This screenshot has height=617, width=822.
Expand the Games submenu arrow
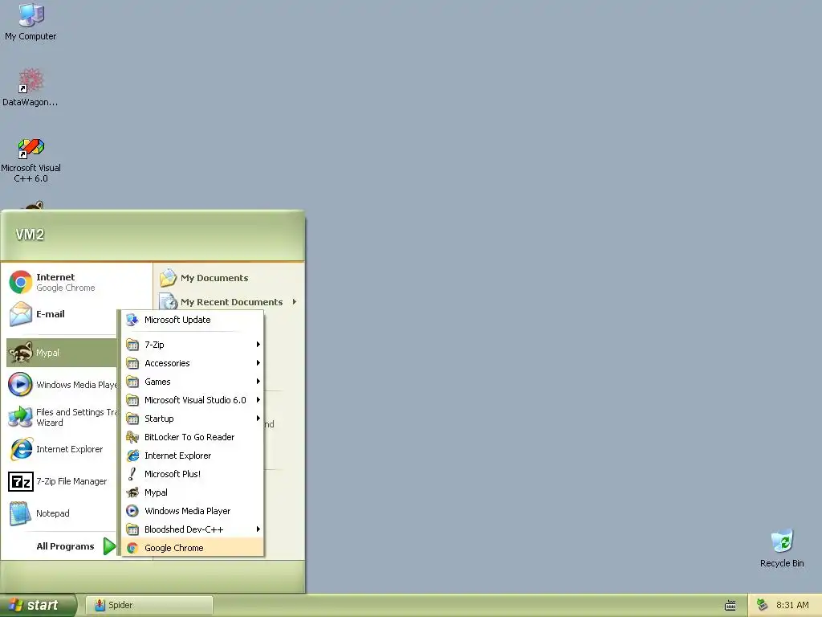click(258, 382)
